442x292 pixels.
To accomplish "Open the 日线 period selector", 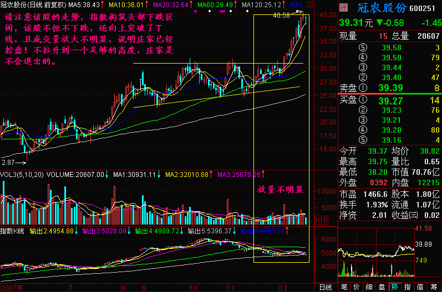I will [x=325, y=287].
